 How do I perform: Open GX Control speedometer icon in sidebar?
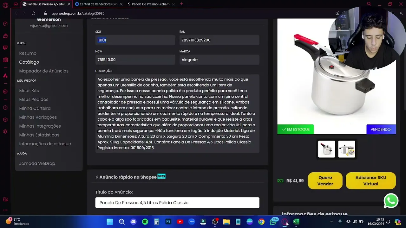5,24
